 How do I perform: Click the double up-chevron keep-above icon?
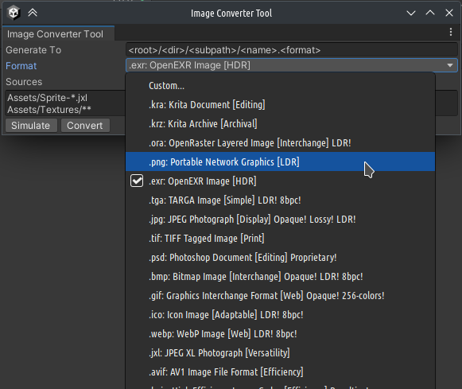[x=33, y=13]
